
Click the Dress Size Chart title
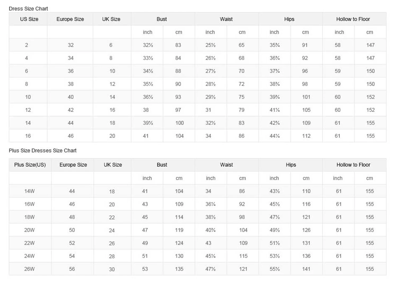[28, 9]
